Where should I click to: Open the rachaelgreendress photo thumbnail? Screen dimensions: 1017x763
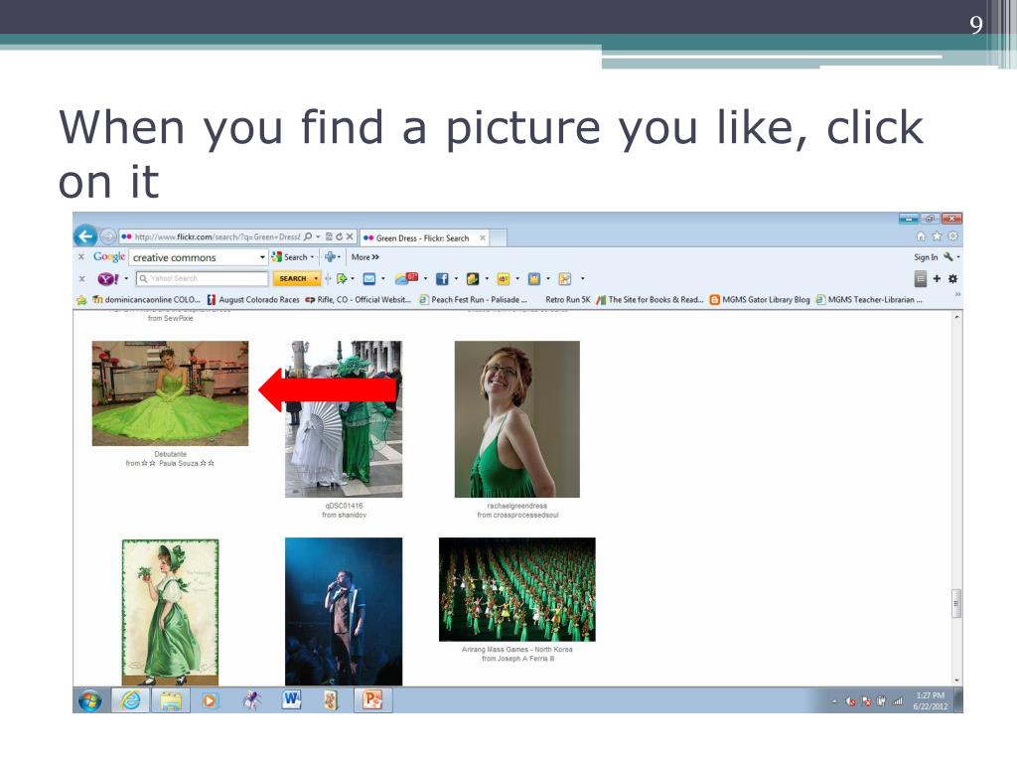click(516, 419)
